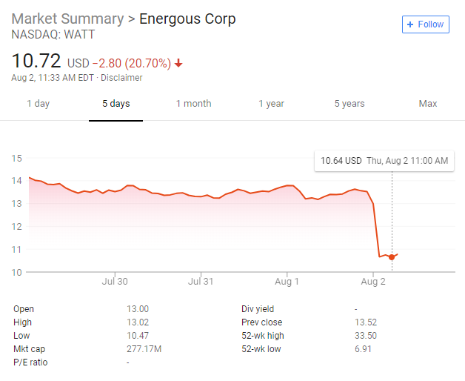Click the Jul 31 axis label
The width and height of the screenshot is (465, 381).
[x=201, y=282]
